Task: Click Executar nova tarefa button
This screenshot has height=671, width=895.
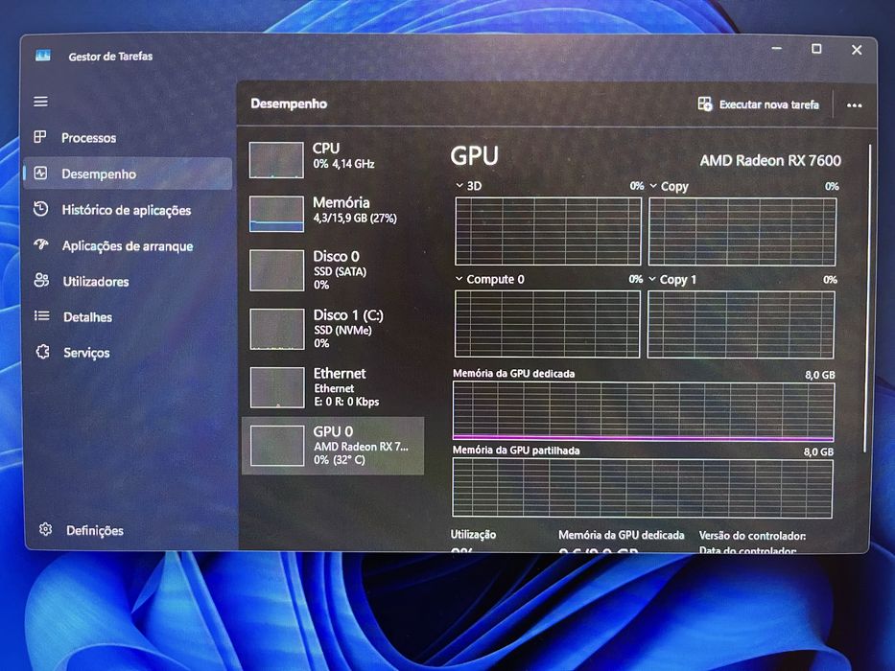Action: (759, 104)
